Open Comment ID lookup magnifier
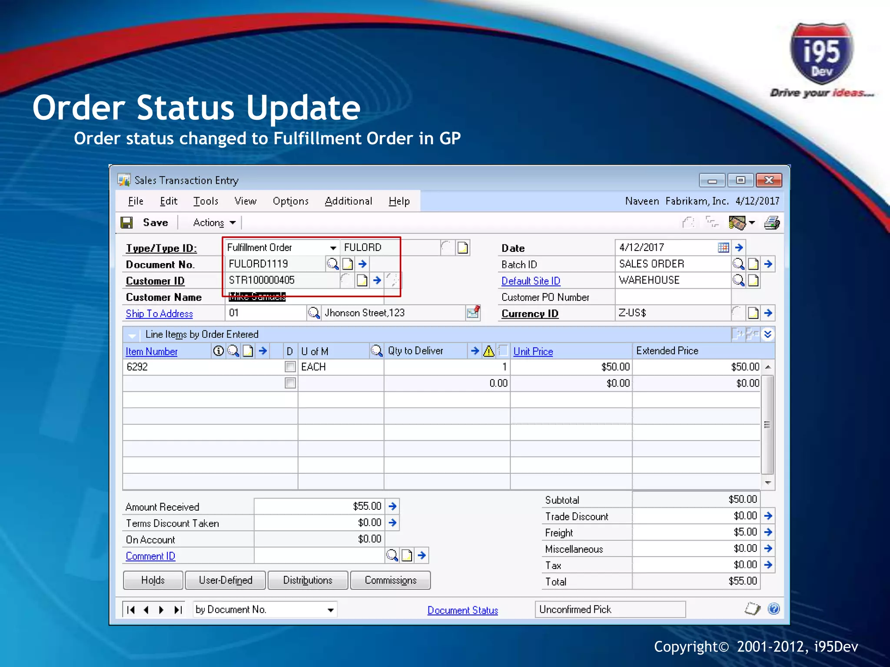This screenshot has height=667, width=890. pos(392,555)
